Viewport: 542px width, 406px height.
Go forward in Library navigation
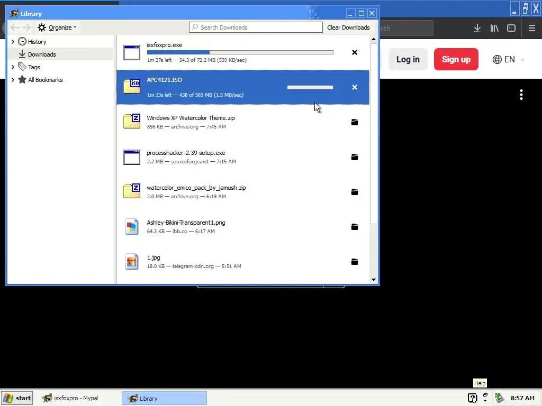pyautogui.click(x=26, y=27)
